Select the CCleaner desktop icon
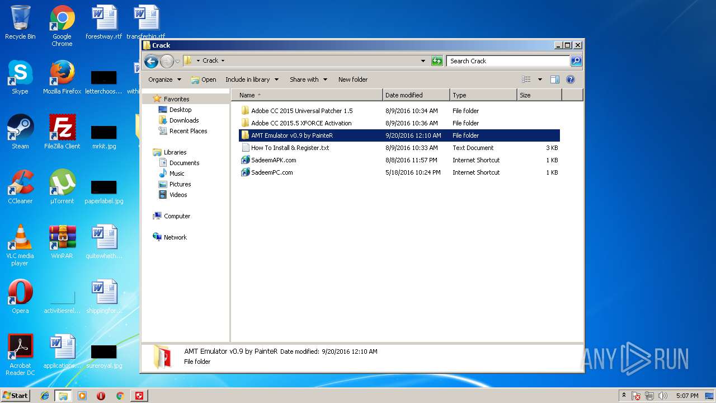 click(20, 187)
